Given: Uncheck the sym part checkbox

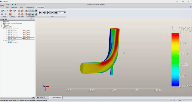Looking at the screenshot, I should (x=9, y=38).
